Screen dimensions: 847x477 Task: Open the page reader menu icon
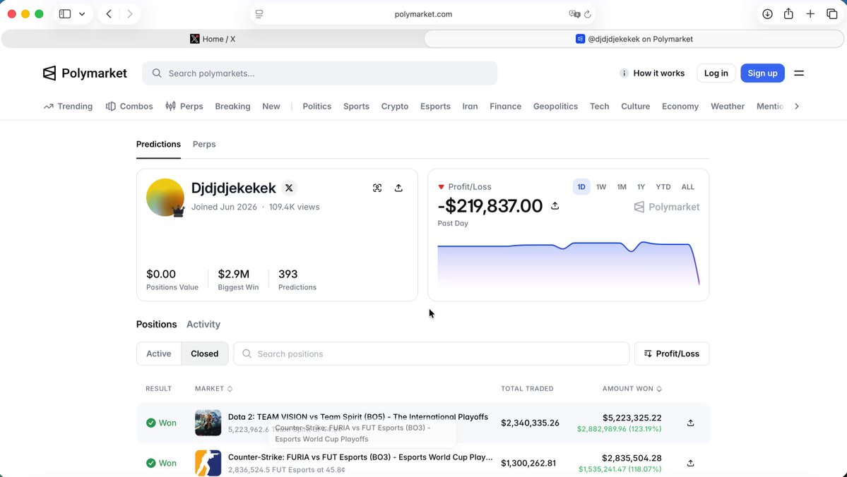tap(259, 14)
